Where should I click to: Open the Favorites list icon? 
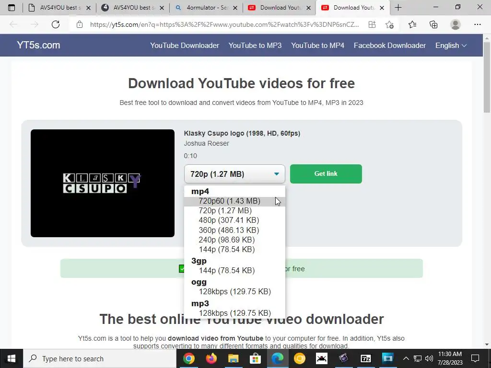412,24
